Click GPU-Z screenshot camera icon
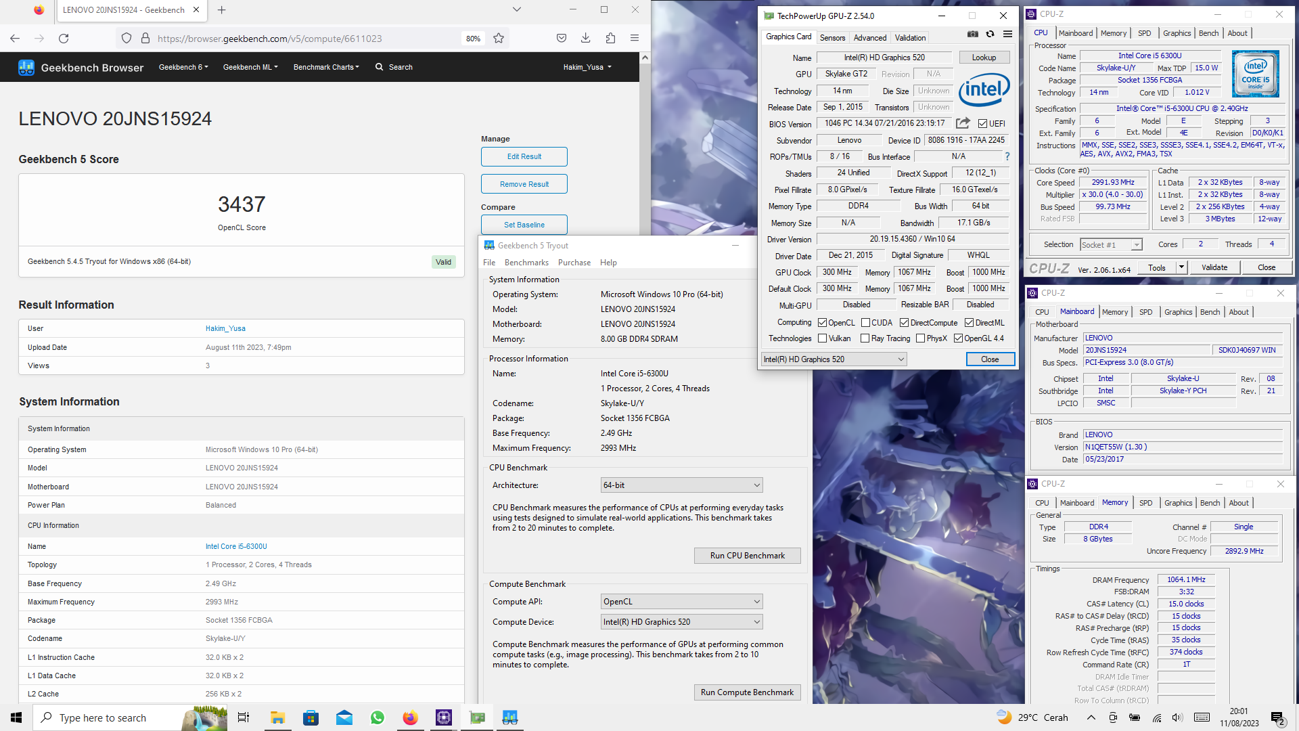The height and width of the screenshot is (731, 1299). (x=972, y=34)
